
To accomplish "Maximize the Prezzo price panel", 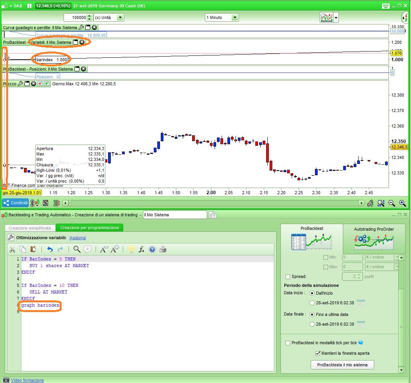I will click(27, 84).
